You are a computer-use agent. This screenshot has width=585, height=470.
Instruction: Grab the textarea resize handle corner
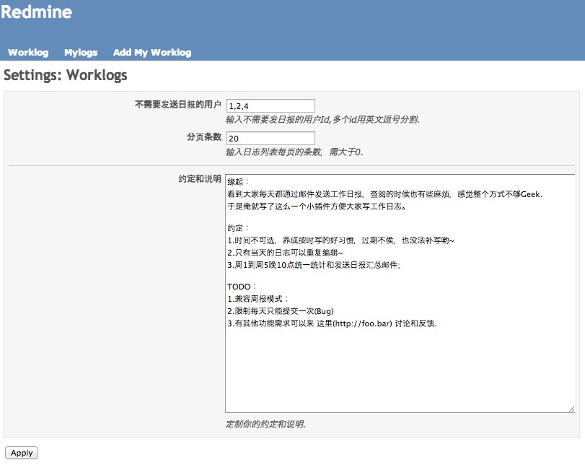click(x=571, y=409)
